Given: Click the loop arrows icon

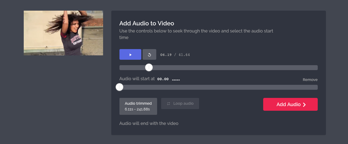Looking at the screenshot, I should coord(169,104).
